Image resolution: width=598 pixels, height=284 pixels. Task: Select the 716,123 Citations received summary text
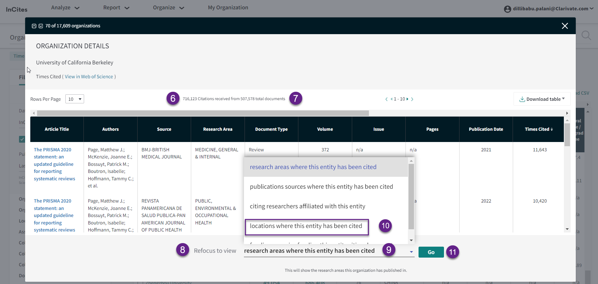click(234, 99)
